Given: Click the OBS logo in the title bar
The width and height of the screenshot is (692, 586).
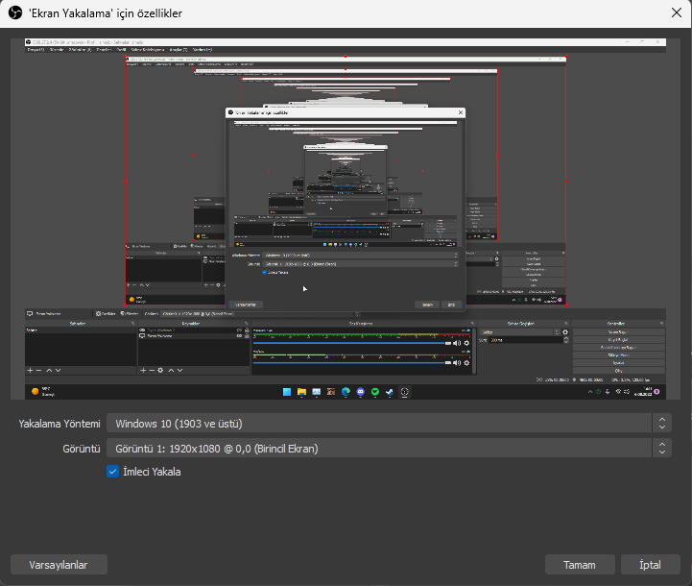Looking at the screenshot, I should 15,12.
